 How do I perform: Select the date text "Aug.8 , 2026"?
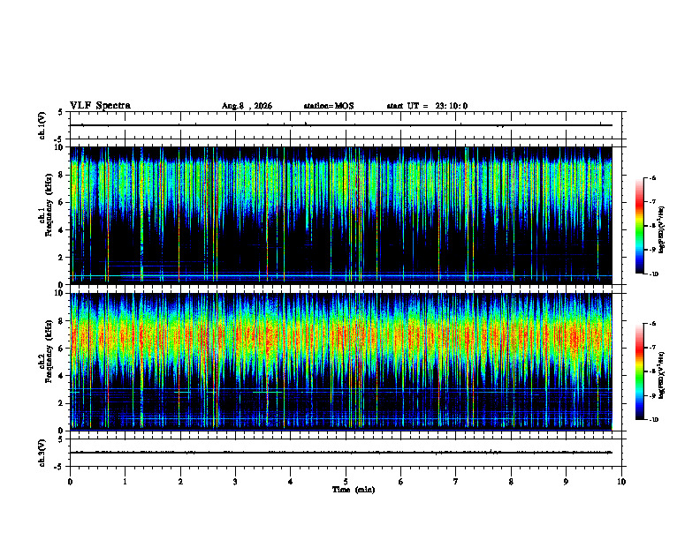[x=247, y=106]
